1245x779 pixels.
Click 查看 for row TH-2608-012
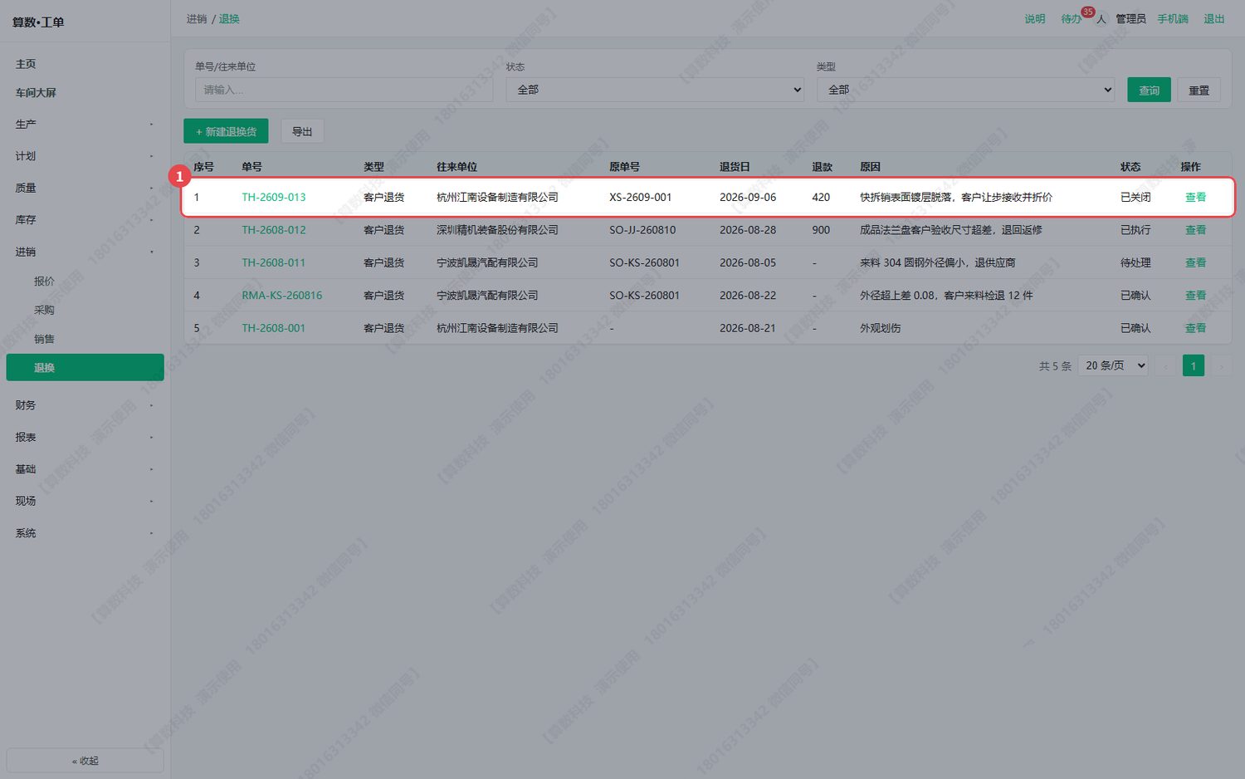(1195, 230)
